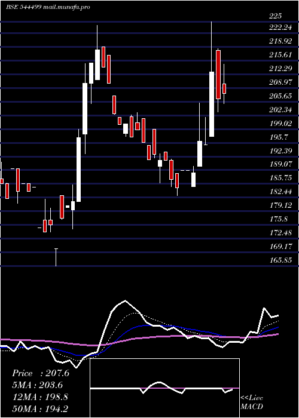Click the 225 price axis label
299x418 pixels.
[275, 16]
